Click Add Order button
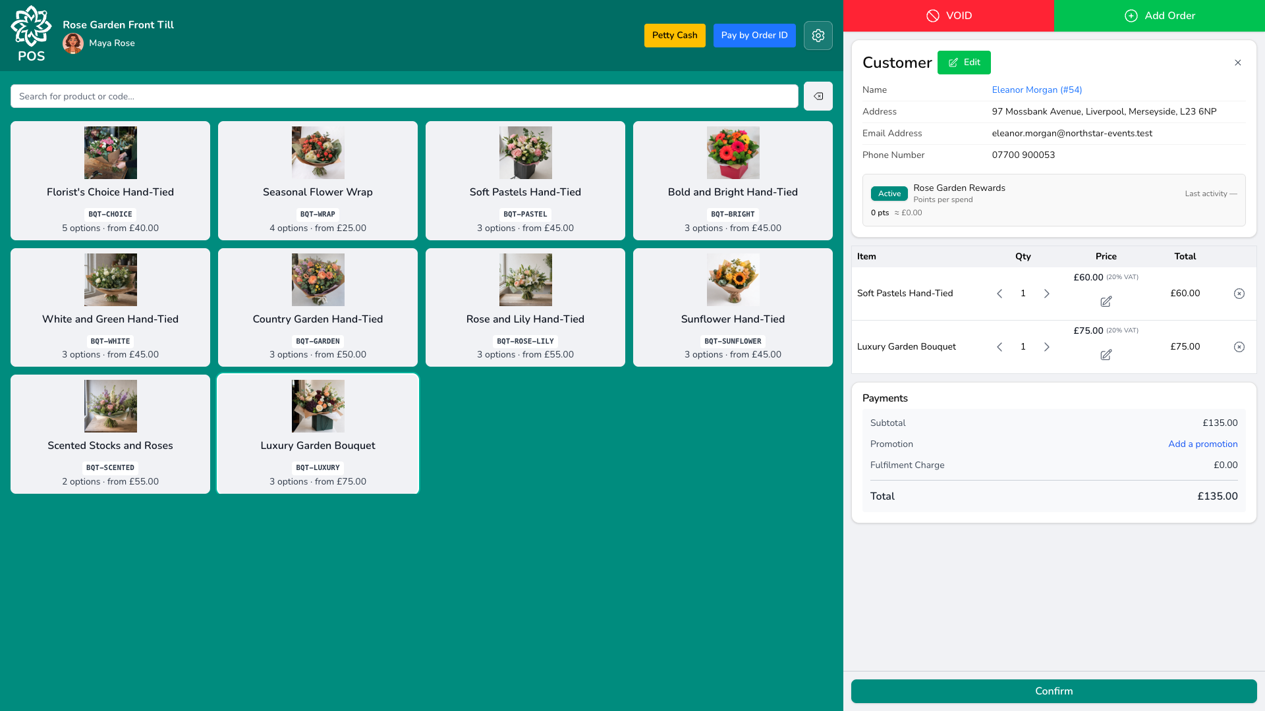This screenshot has width=1265, height=711. (1160, 16)
